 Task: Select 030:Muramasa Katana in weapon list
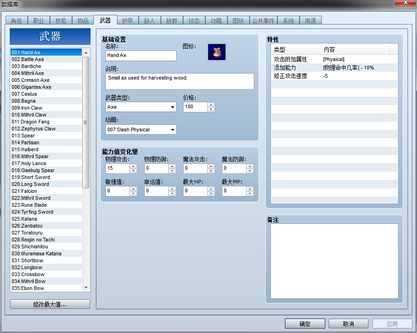click(46, 253)
